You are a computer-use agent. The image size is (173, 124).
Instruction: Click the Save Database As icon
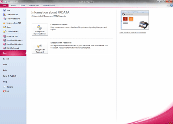click(4, 19)
